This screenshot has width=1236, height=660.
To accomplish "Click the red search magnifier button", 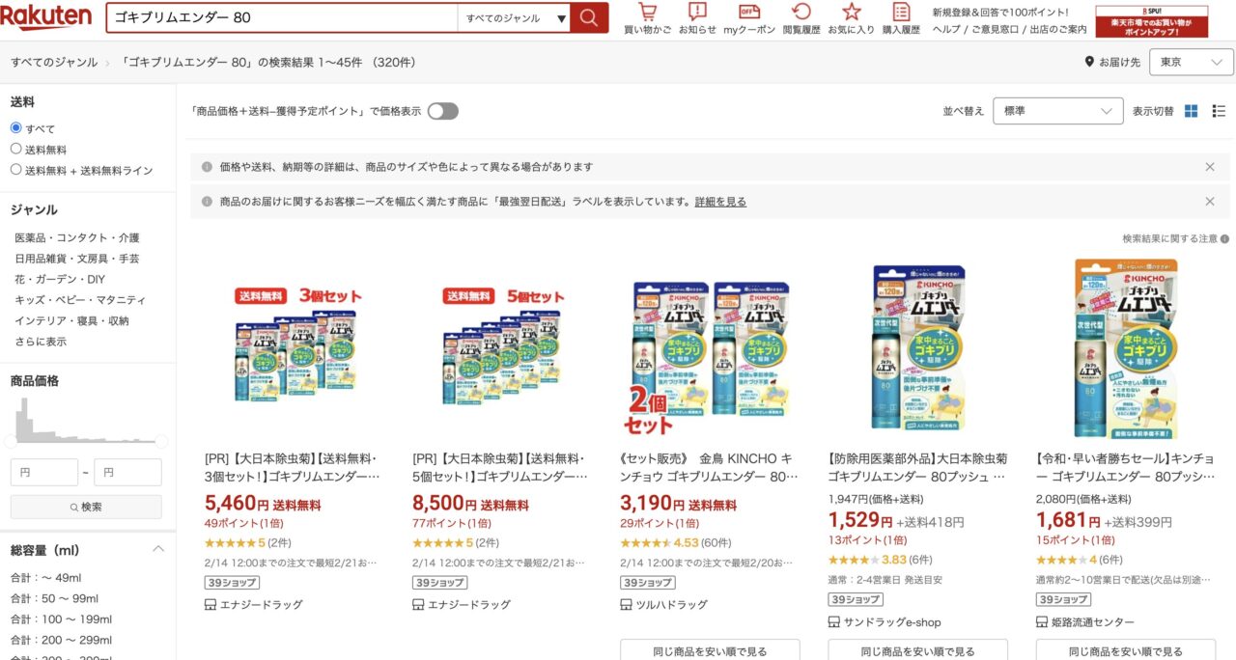I will coord(589,17).
